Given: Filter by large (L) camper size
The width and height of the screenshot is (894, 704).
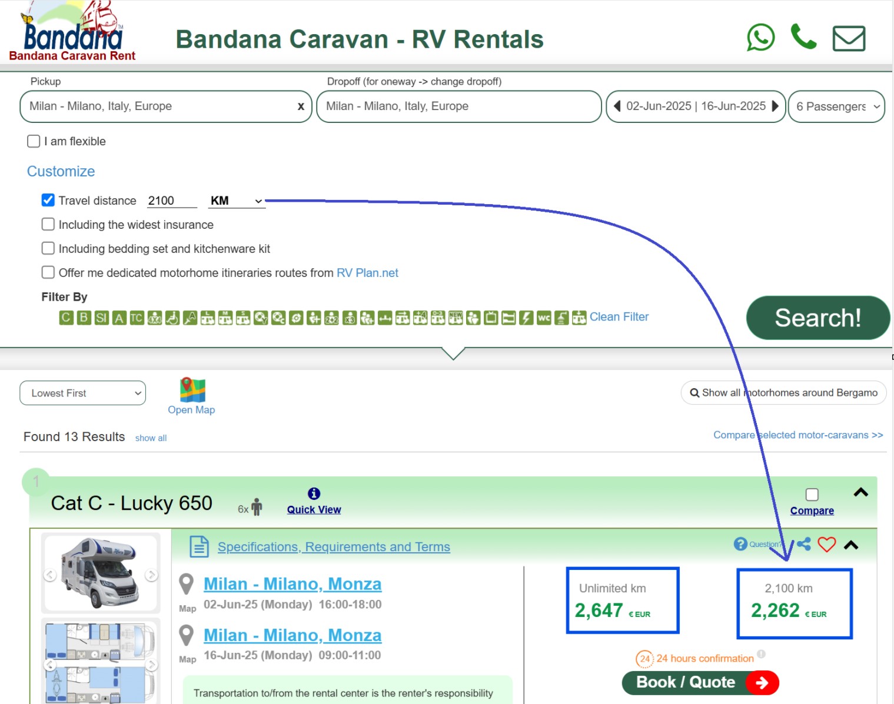Looking at the screenshot, I should pyautogui.click(x=207, y=318).
